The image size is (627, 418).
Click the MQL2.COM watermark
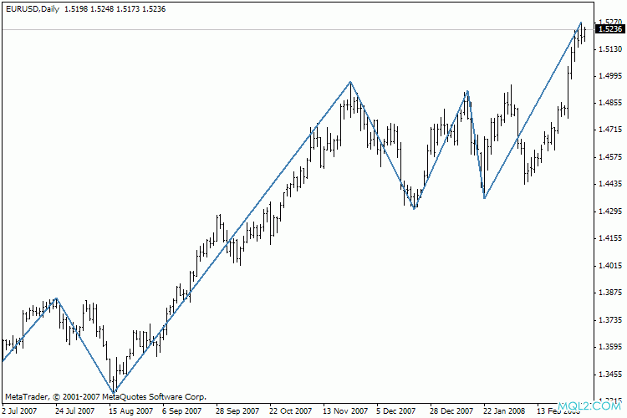(x=600, y=406)
